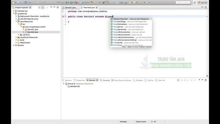Expand JAX-WS Web Services node
The height and width of the screenshot is (124, 220).
pyautogui.click(x=16, y=19)
